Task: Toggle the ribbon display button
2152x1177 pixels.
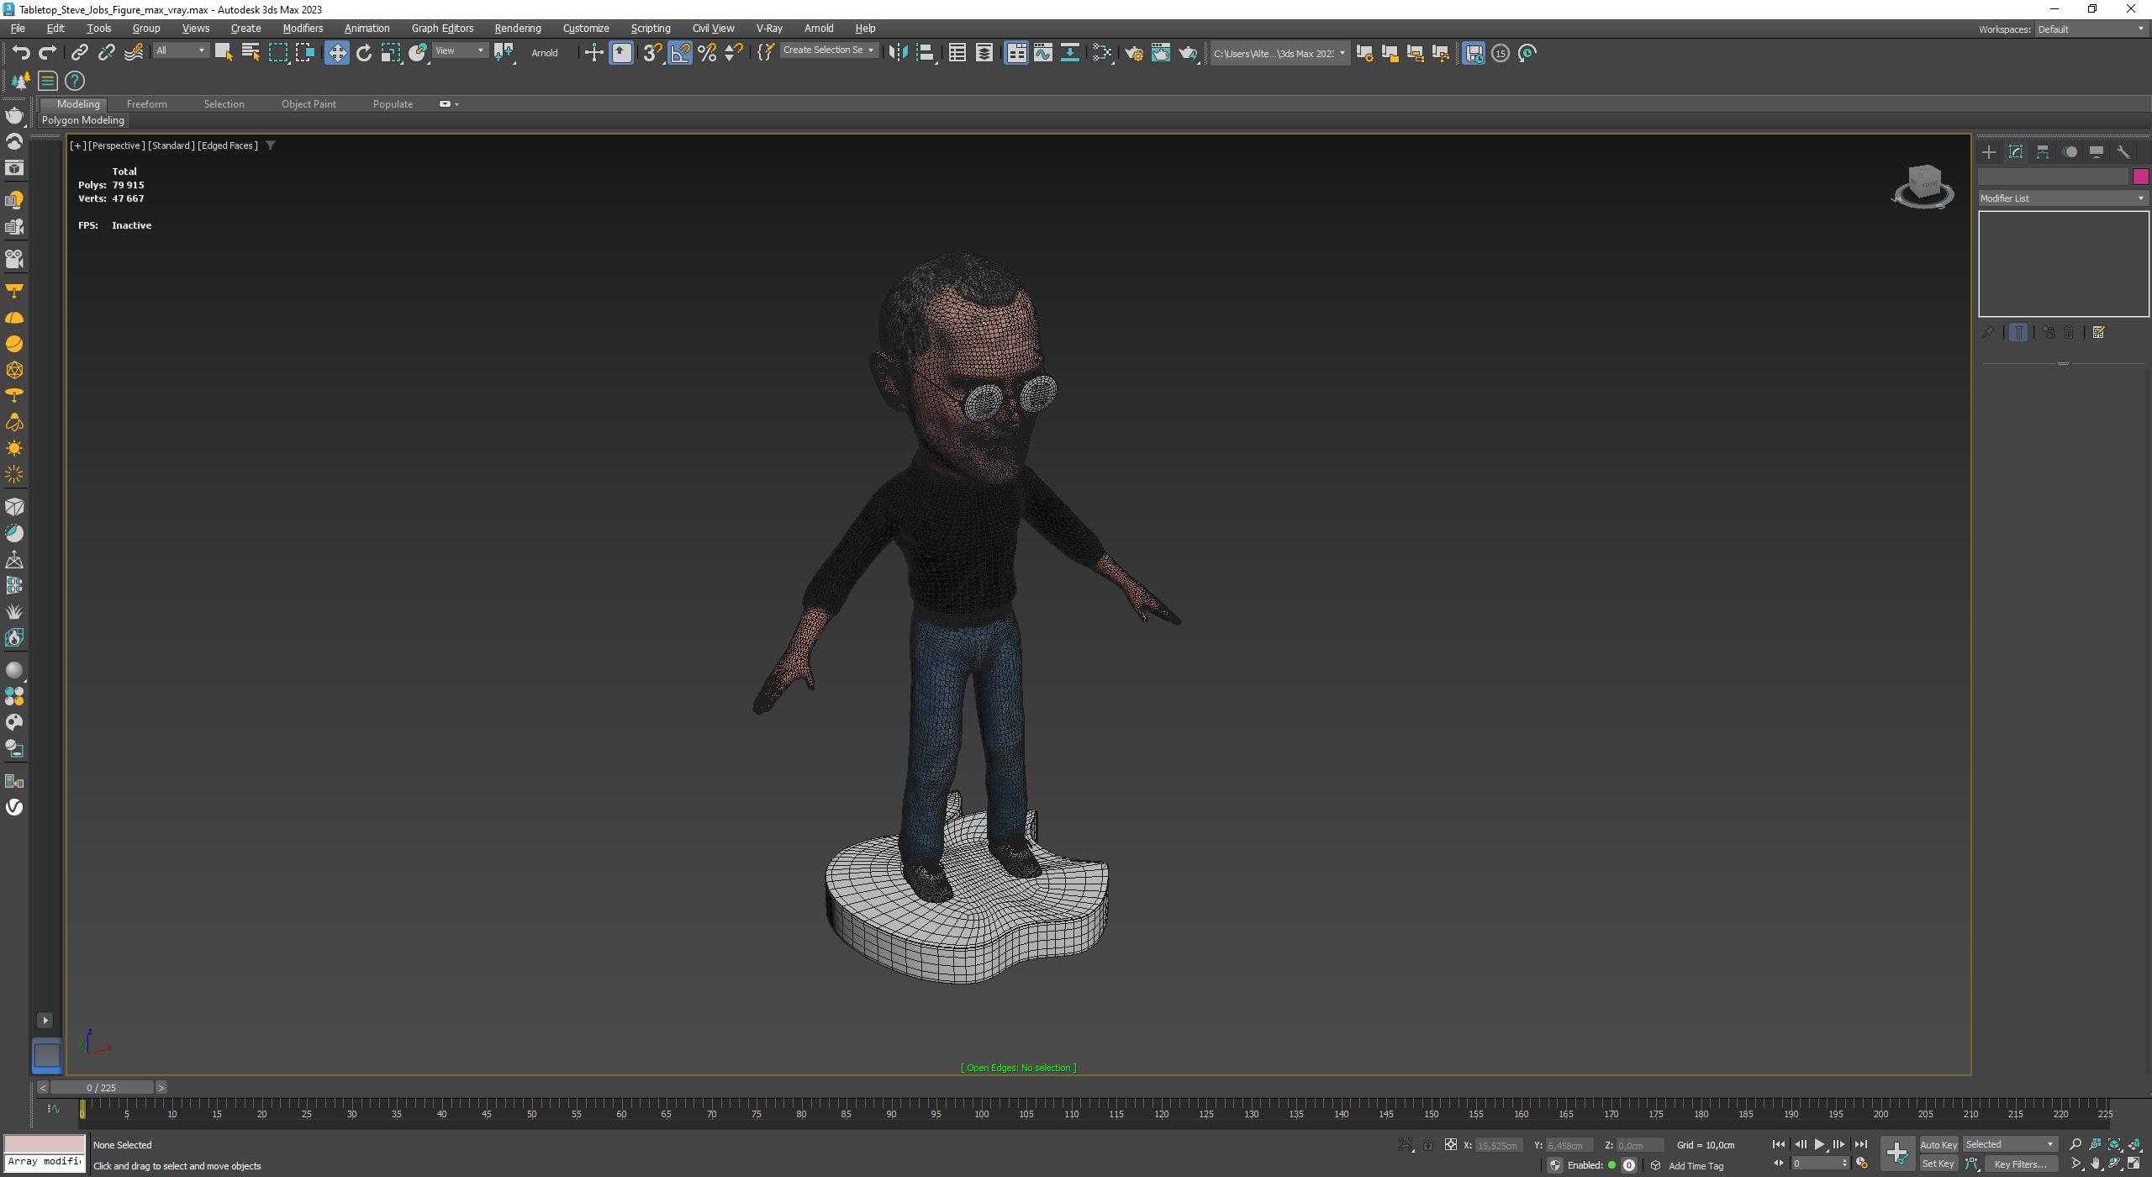Action: click(1016, 53)
